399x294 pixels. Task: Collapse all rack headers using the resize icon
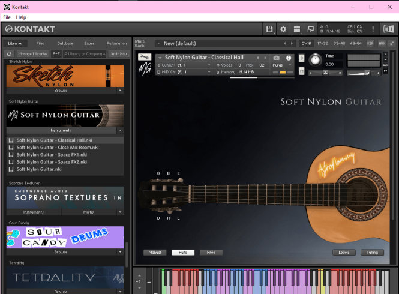coord(392,44)
